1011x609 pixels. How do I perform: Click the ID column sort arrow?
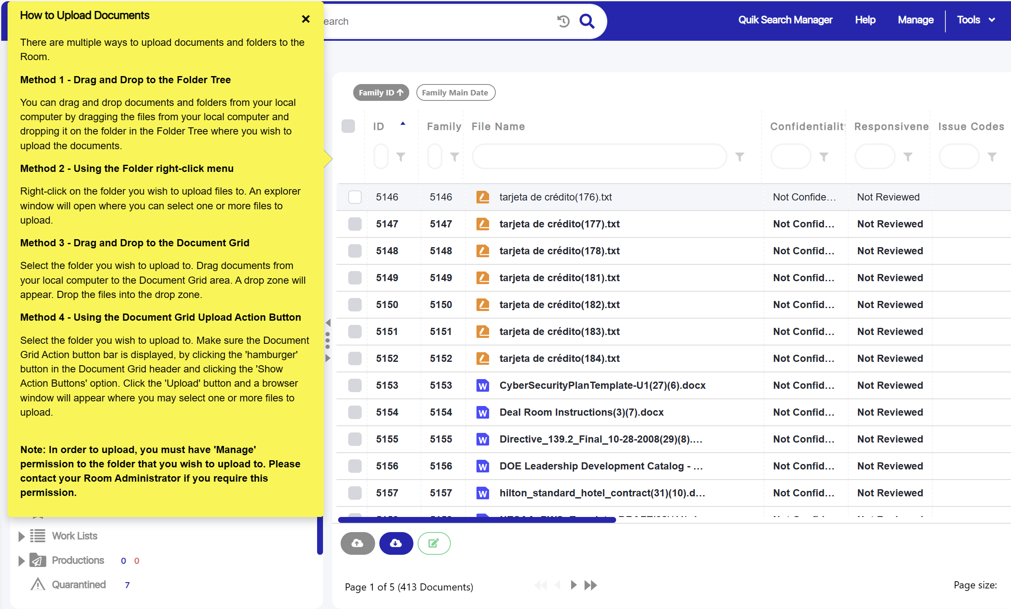click(x=402, y=124)
